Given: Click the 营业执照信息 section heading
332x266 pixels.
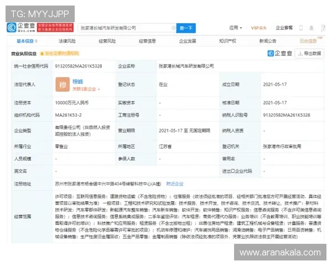Looking at the screenshot, I should coord(24,54).
